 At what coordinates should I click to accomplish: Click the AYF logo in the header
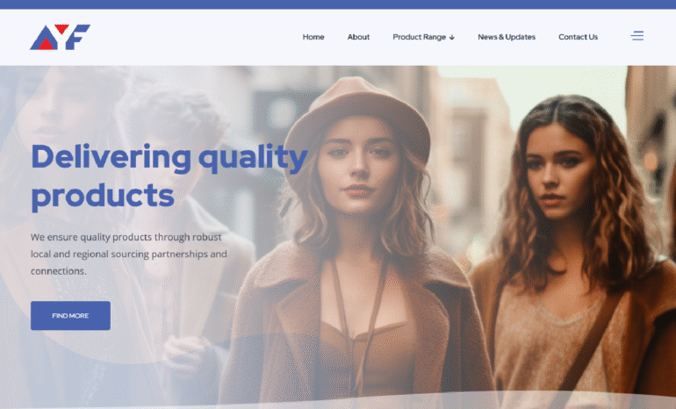point(60,37)
